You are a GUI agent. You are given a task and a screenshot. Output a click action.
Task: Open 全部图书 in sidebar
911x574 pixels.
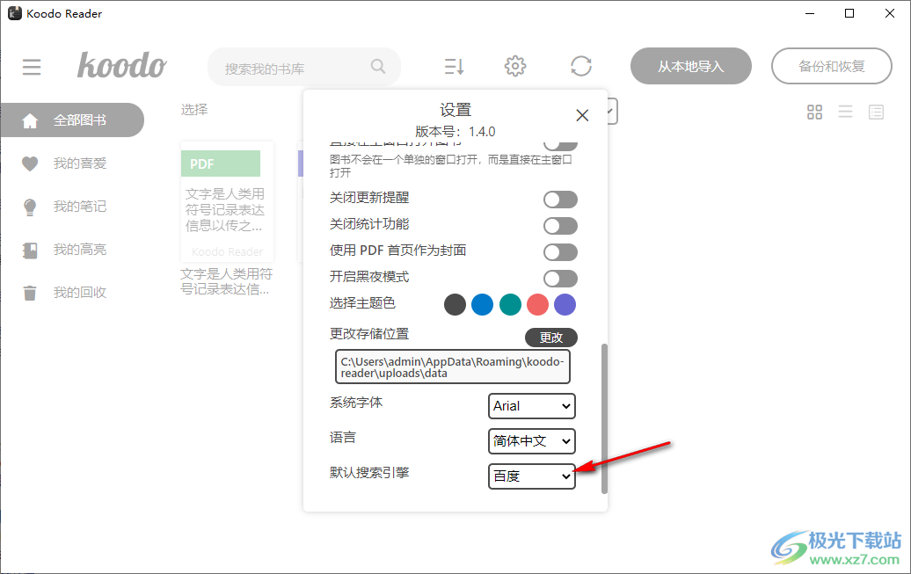coord(72,120)
